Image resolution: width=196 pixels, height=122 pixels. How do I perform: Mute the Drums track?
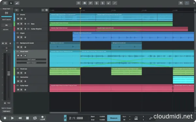click(18, 19)
